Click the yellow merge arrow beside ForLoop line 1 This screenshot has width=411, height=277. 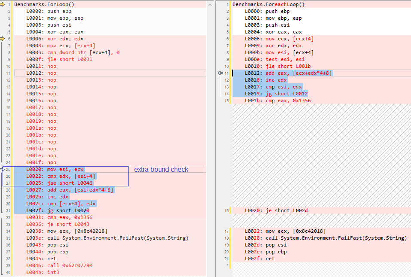[x=2, y=4]
